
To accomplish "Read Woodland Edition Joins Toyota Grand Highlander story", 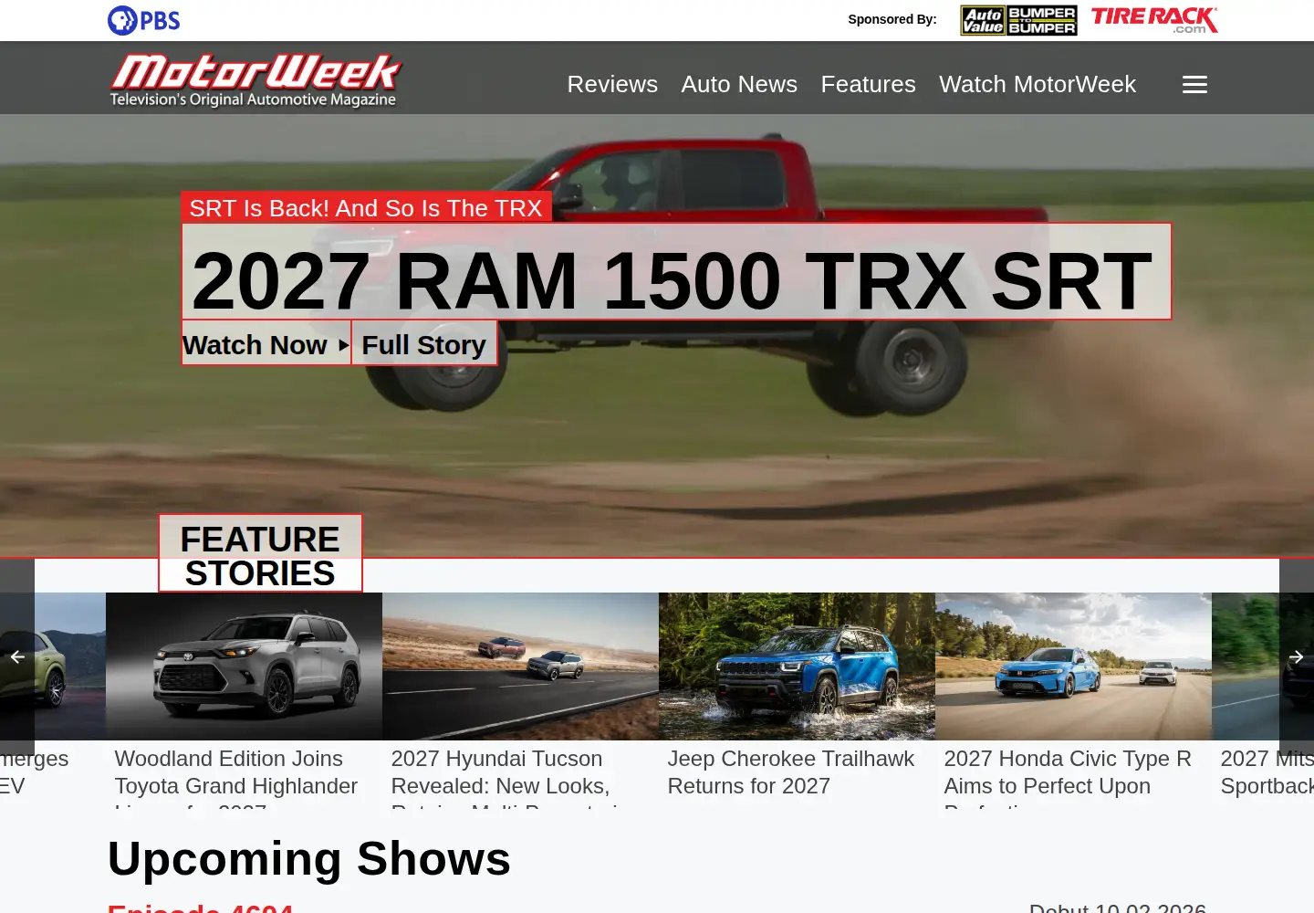I will click(x=236, y=777).
